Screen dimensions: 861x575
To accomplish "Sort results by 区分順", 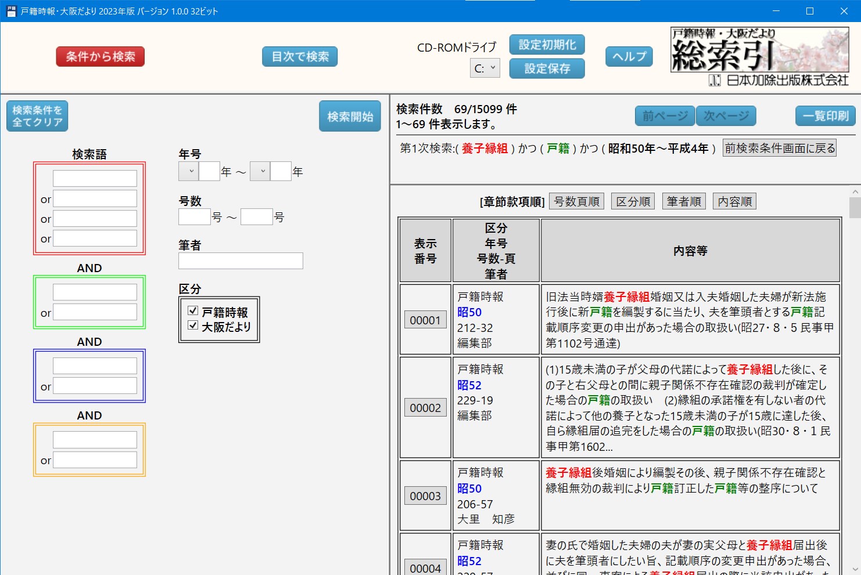I will (633, 201).
